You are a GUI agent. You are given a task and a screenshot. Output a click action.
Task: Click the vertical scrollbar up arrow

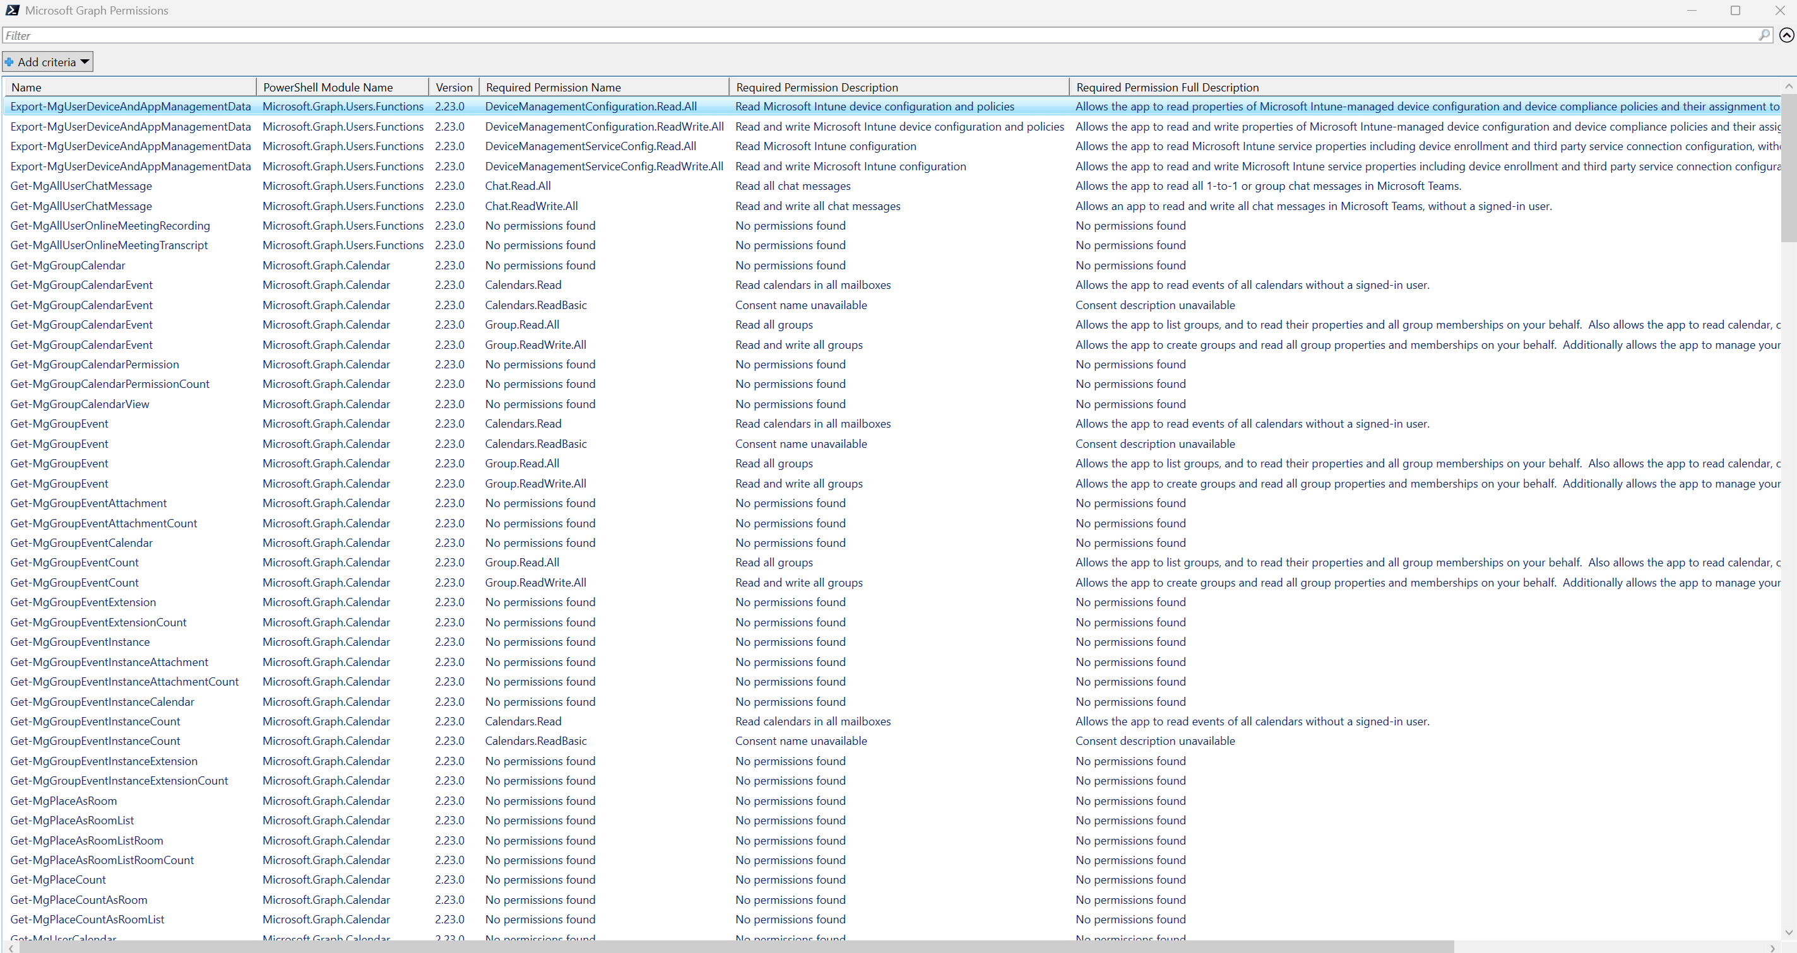click(x=1788, y=86)
